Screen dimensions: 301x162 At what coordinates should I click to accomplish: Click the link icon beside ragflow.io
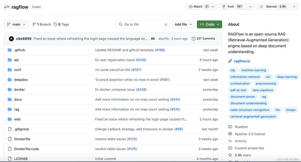[230, 61]
